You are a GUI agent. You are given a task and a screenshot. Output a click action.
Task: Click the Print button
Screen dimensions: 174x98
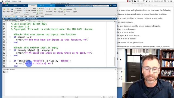point(16,13)
